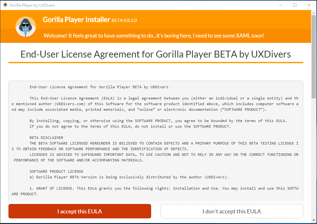This screenshot has height=224, width=317.
Task: Click the 'Gorilla Player by UXDivers' window title
Action: click(32, 5)
